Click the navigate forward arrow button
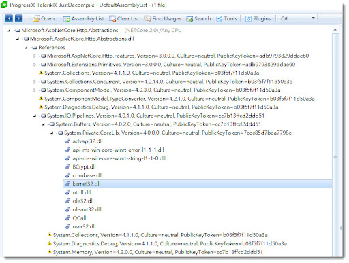 click(x=19, y=18)
